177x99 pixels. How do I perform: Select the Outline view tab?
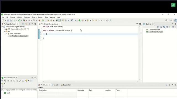click(148, 24)
